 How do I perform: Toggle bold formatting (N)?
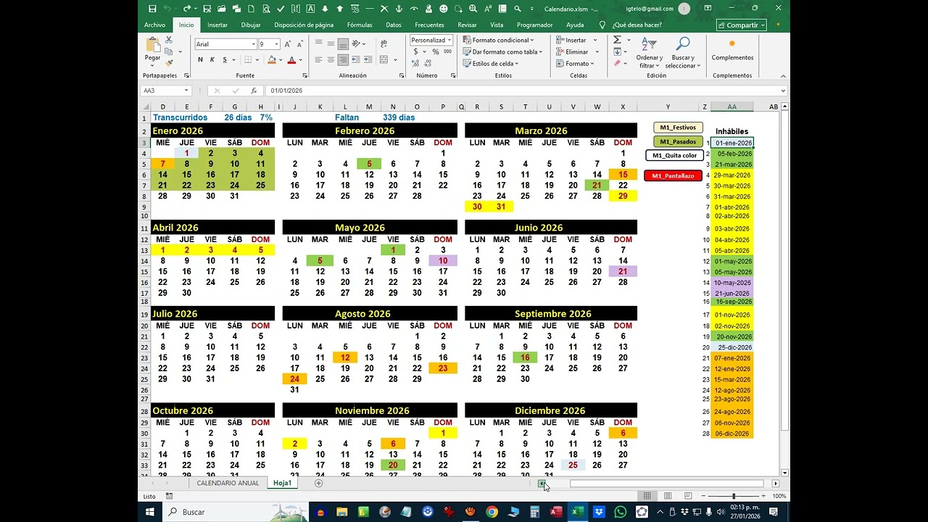click(x=200, y=59)
